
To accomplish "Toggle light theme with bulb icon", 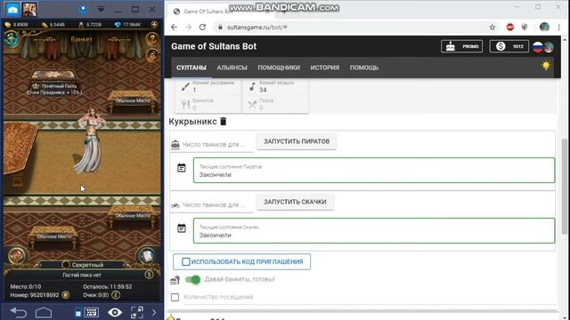I will coord(546,66).
